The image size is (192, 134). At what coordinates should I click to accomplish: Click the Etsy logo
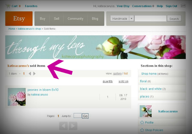[19, 19]
